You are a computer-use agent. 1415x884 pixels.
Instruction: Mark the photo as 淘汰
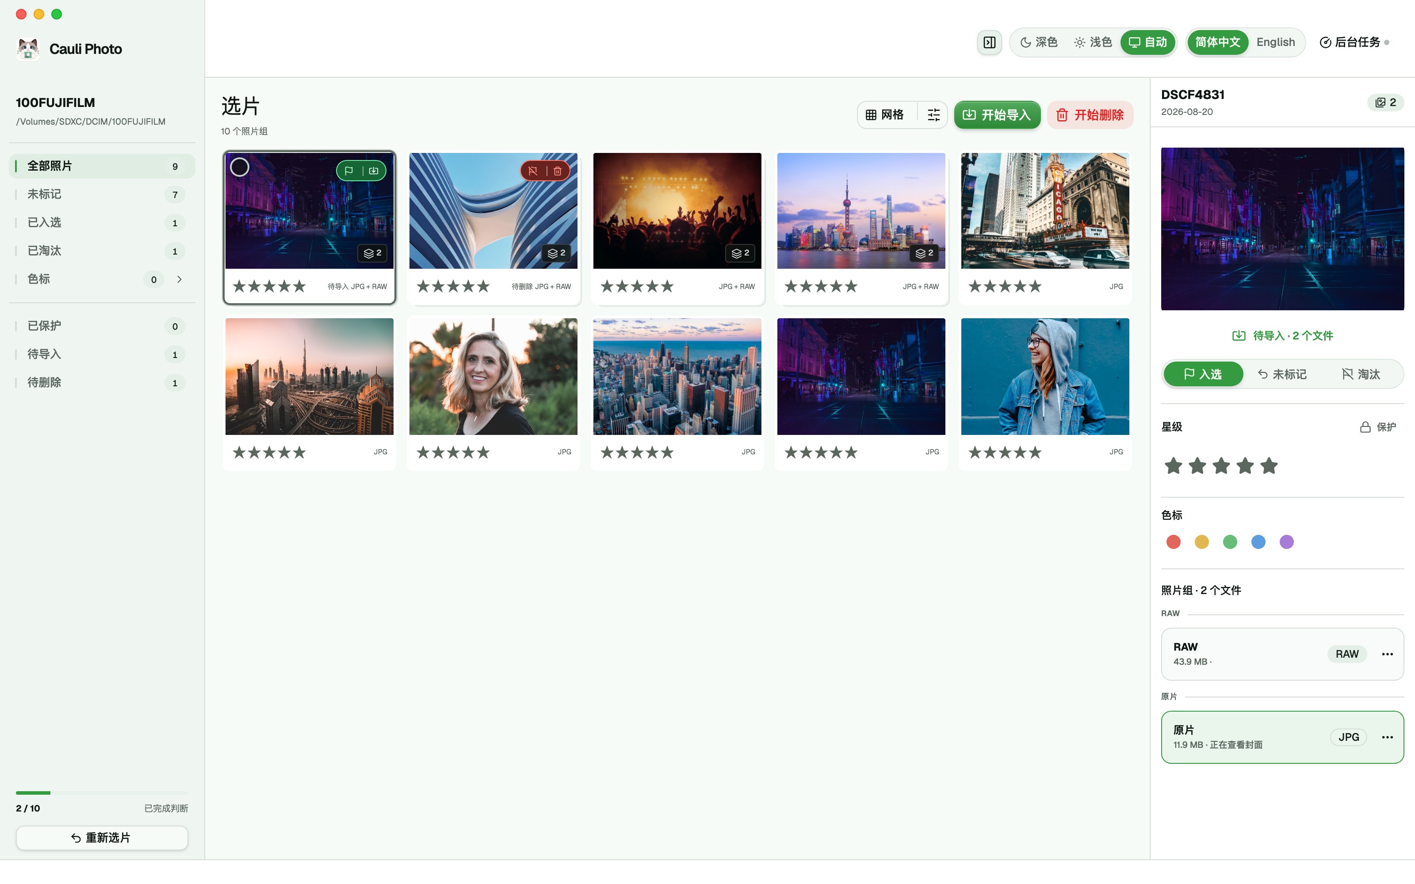click(x=1361, y=374)
